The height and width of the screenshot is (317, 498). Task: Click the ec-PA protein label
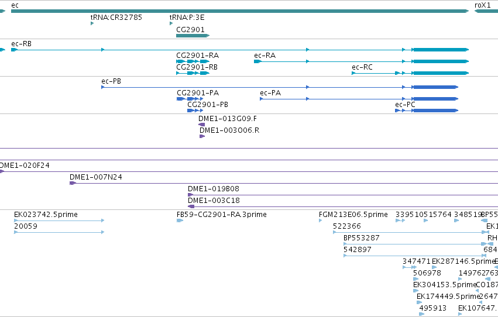tap(270, 93)
